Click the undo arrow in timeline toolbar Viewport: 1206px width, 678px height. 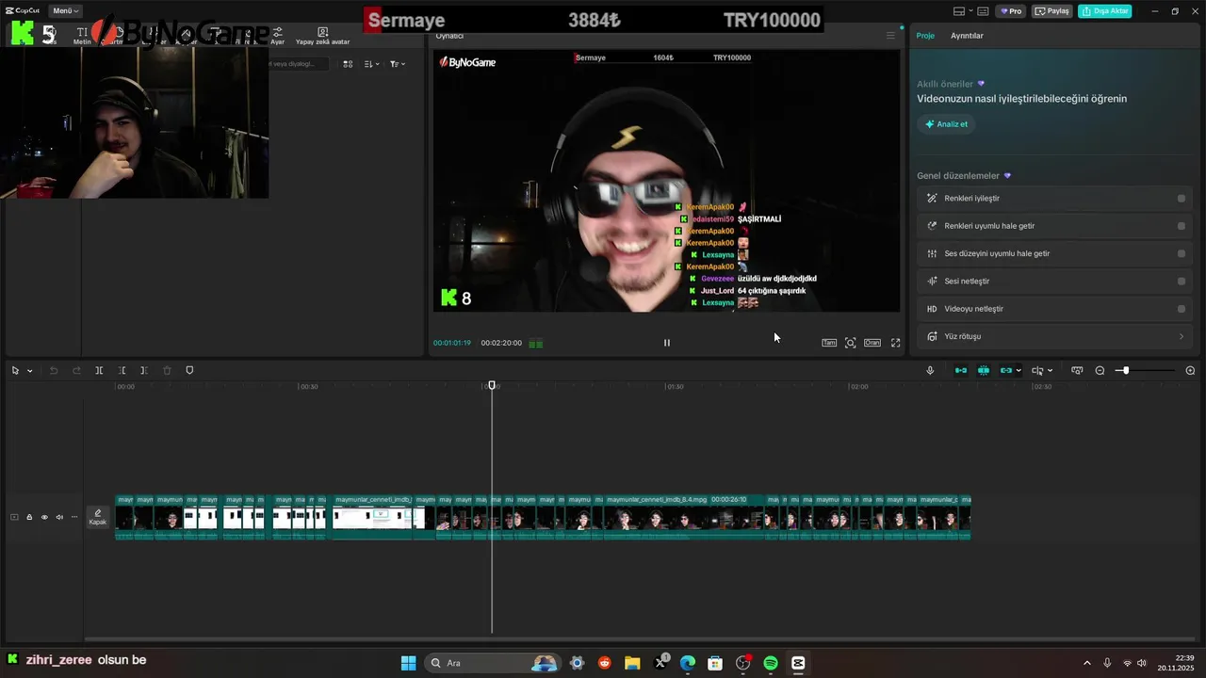[54, 370]
